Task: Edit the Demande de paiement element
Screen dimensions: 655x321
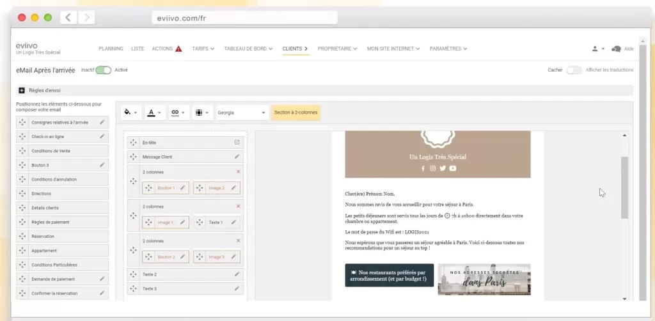Action: click(102, 279)
